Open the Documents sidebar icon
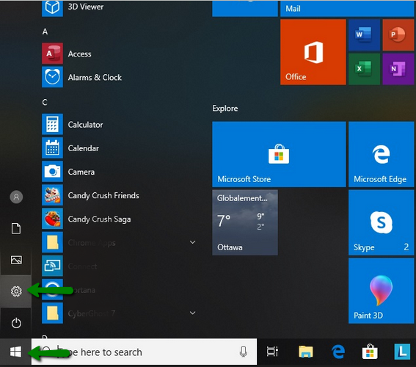This screenshot has width=416, height=367. pos(16,228)
